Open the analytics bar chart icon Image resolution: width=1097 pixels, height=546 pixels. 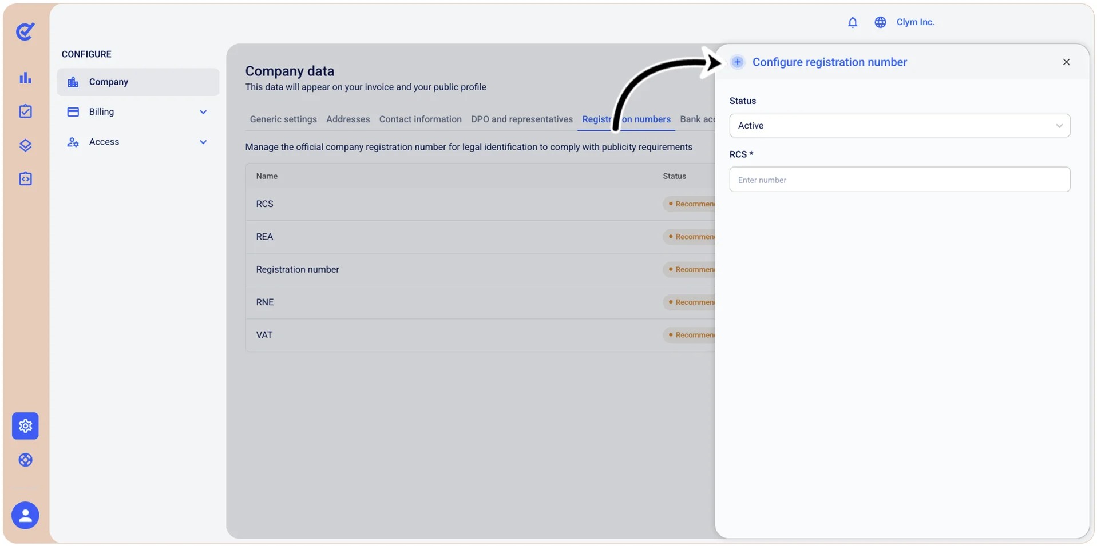coord(25,78)
